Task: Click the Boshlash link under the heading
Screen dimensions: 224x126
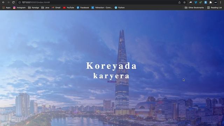Action: click(x=112, y=82)
